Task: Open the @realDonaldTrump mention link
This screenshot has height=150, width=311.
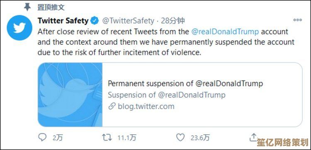Action: [225, 32]
